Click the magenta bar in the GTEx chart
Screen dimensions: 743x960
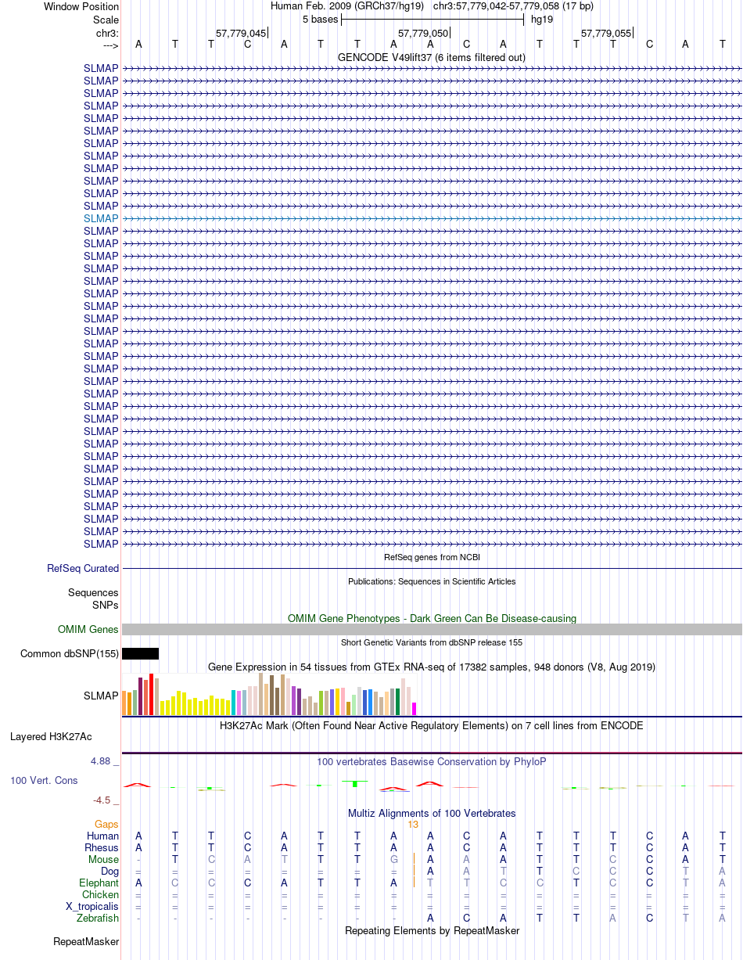[415, 709]
